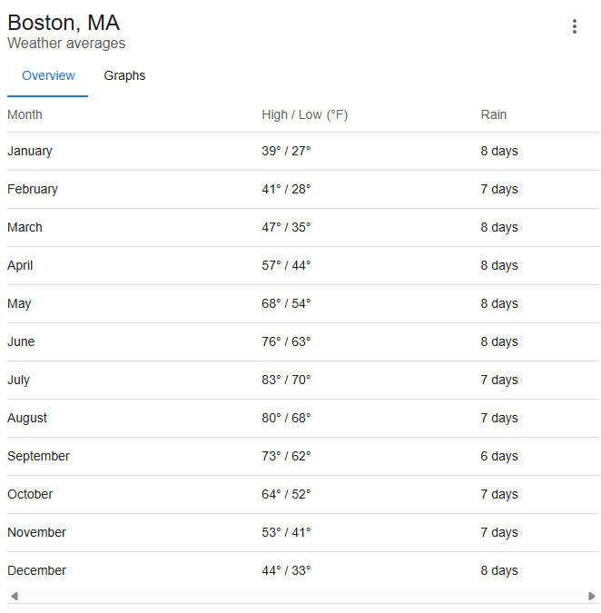Click the horizontal scrollbar track
The image size is (601, 613).
pos(302,597)
